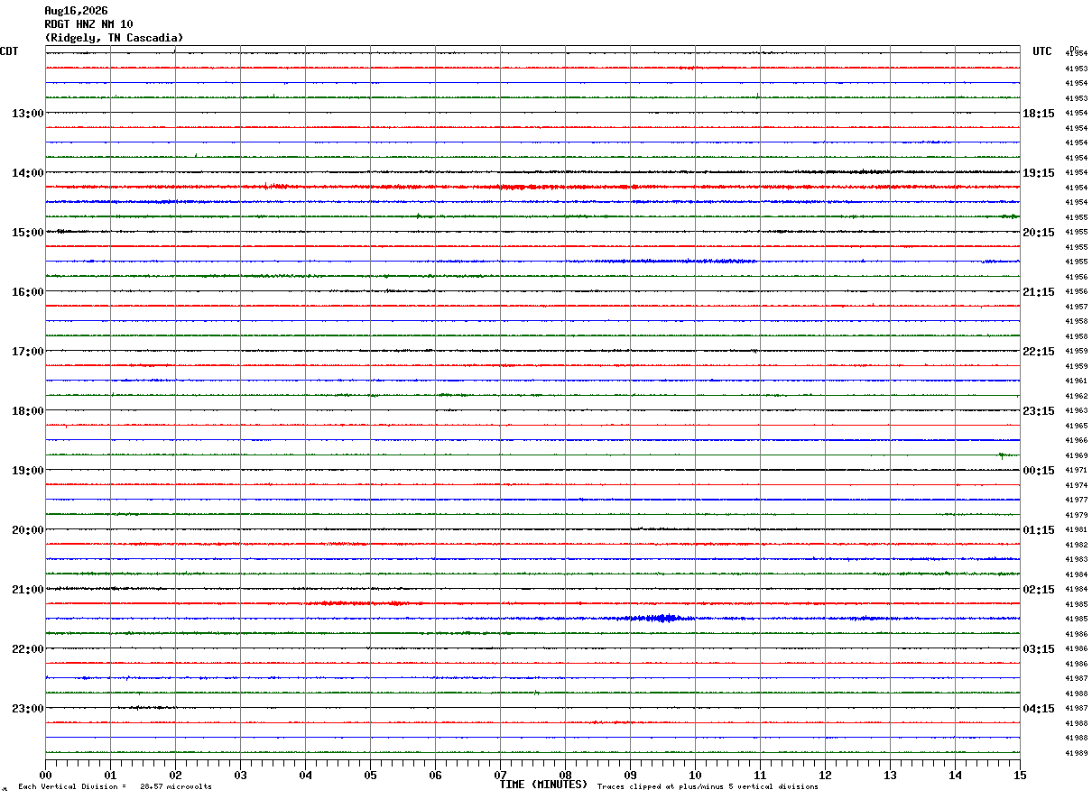Select the 18:15 UTC time label

pyautogui.click(x=1039, y=114)
